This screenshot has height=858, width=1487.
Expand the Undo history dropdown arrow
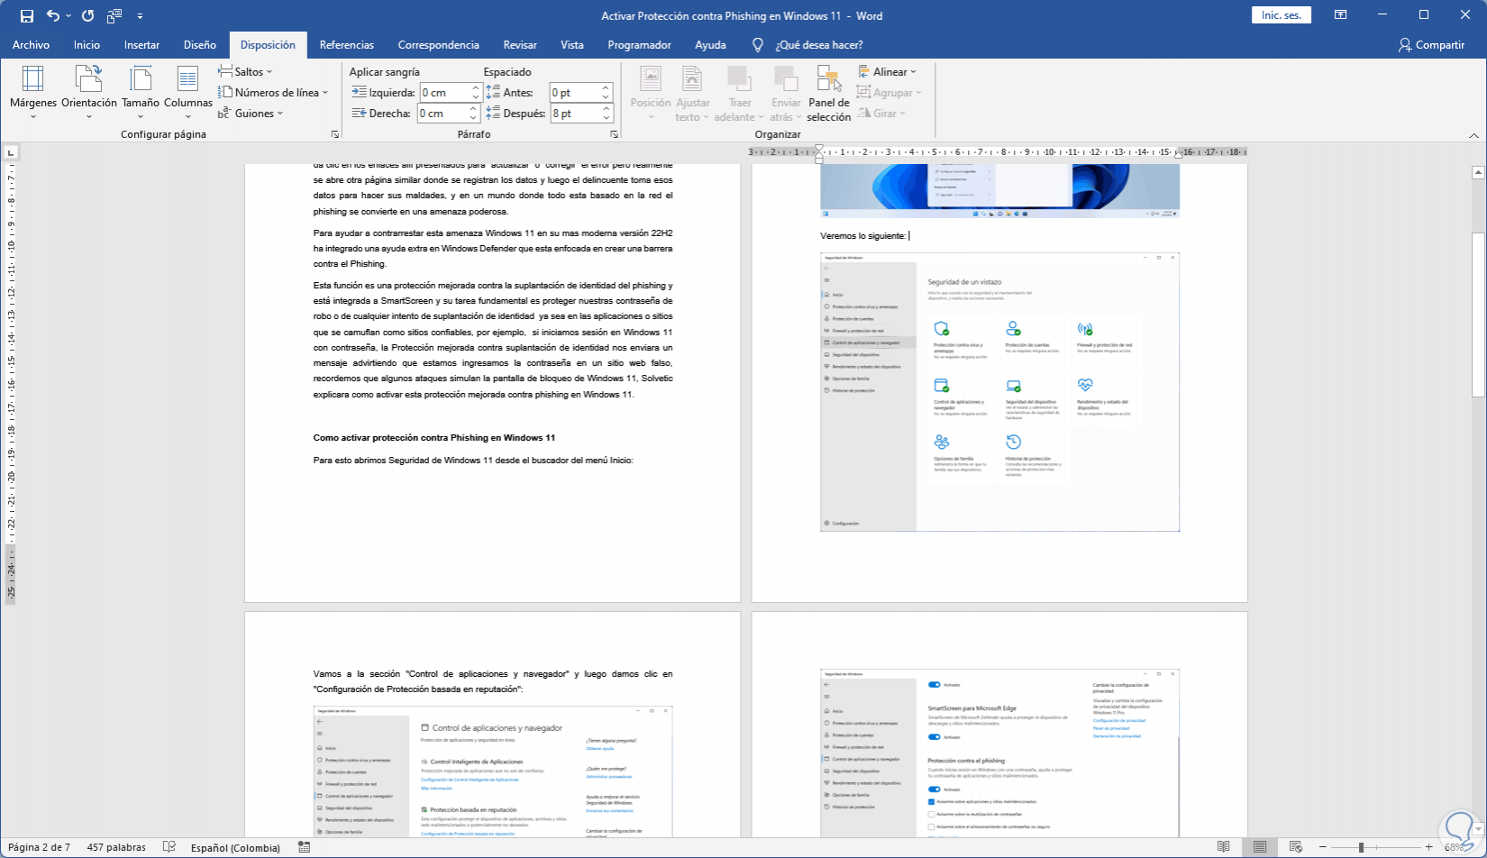68,16
